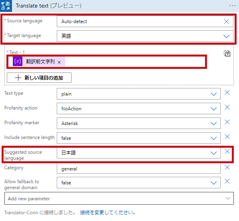Remove the Suggested source language parameter

(x=227, y=151)
